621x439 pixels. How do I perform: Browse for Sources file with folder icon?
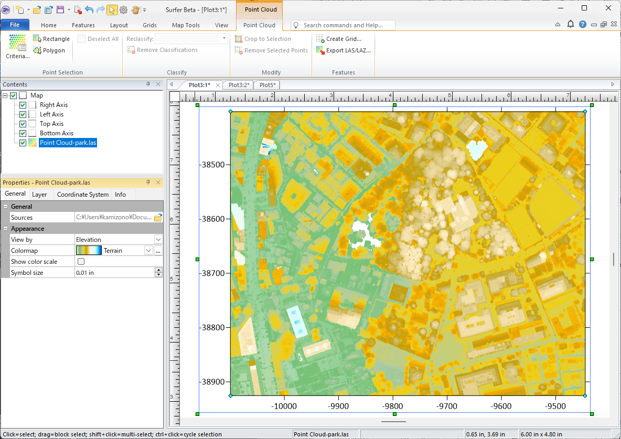(158, 218)
